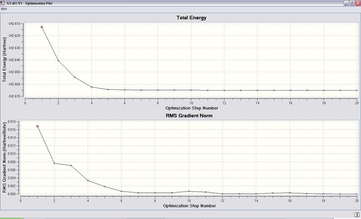Click the -342.670 y-axis tick value
The width and height of the screenshot is (361, 219).
pos(14,96)
